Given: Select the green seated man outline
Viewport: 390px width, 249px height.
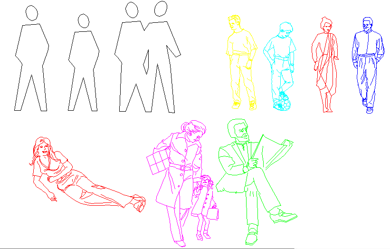Looking at the screenshot, I should [x=257, y=182].
